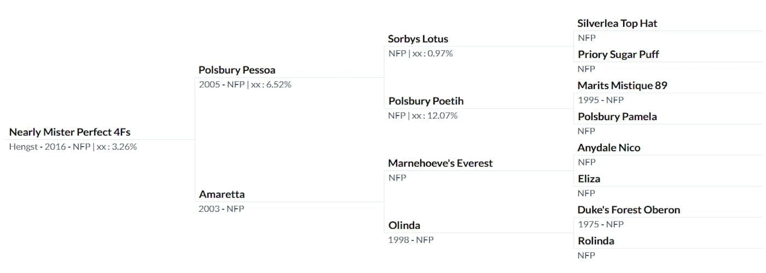
Task: Open Rolinda horse entry
Action: tap(596, 241)
